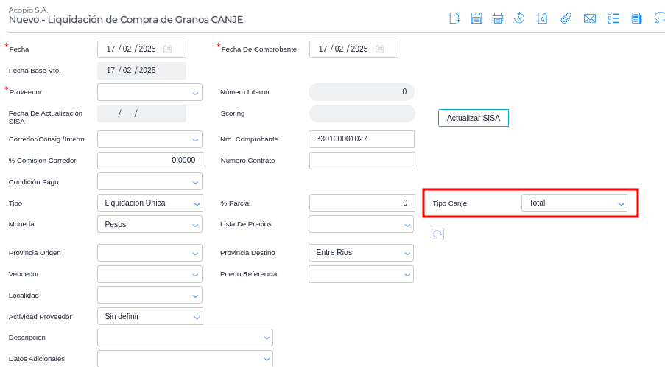Click the new document icon
The height and width of the screenshot is (367, 665).
[x=455, y=18]
